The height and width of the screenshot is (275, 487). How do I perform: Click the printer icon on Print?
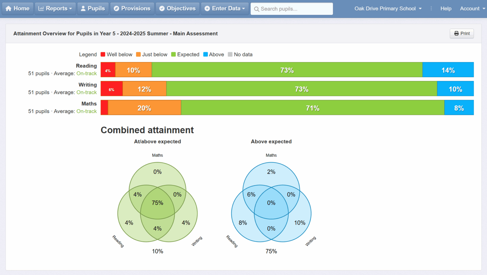pyautogui.click(x=456, y=34)
